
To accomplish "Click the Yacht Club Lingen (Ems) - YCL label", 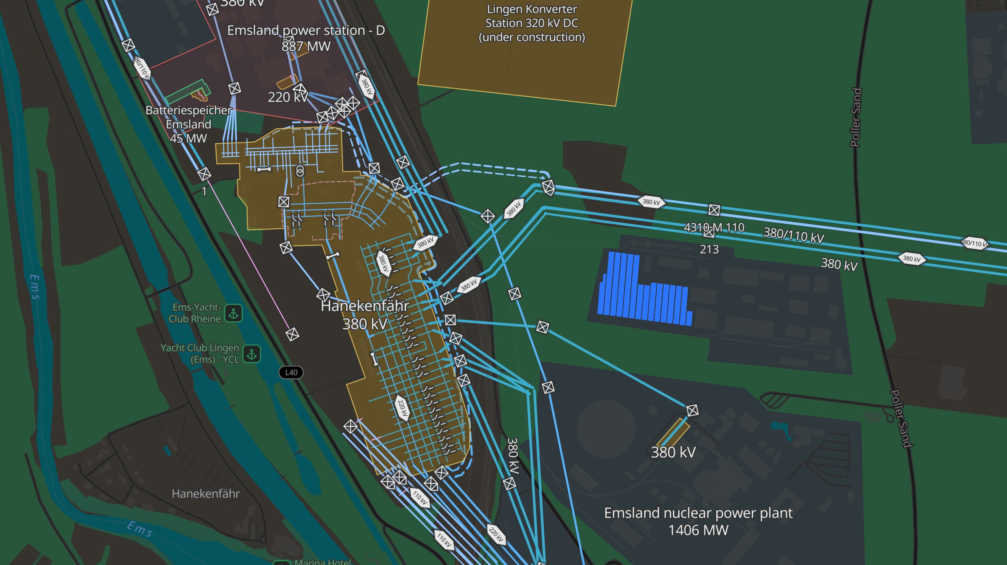I will click(200, 354).
